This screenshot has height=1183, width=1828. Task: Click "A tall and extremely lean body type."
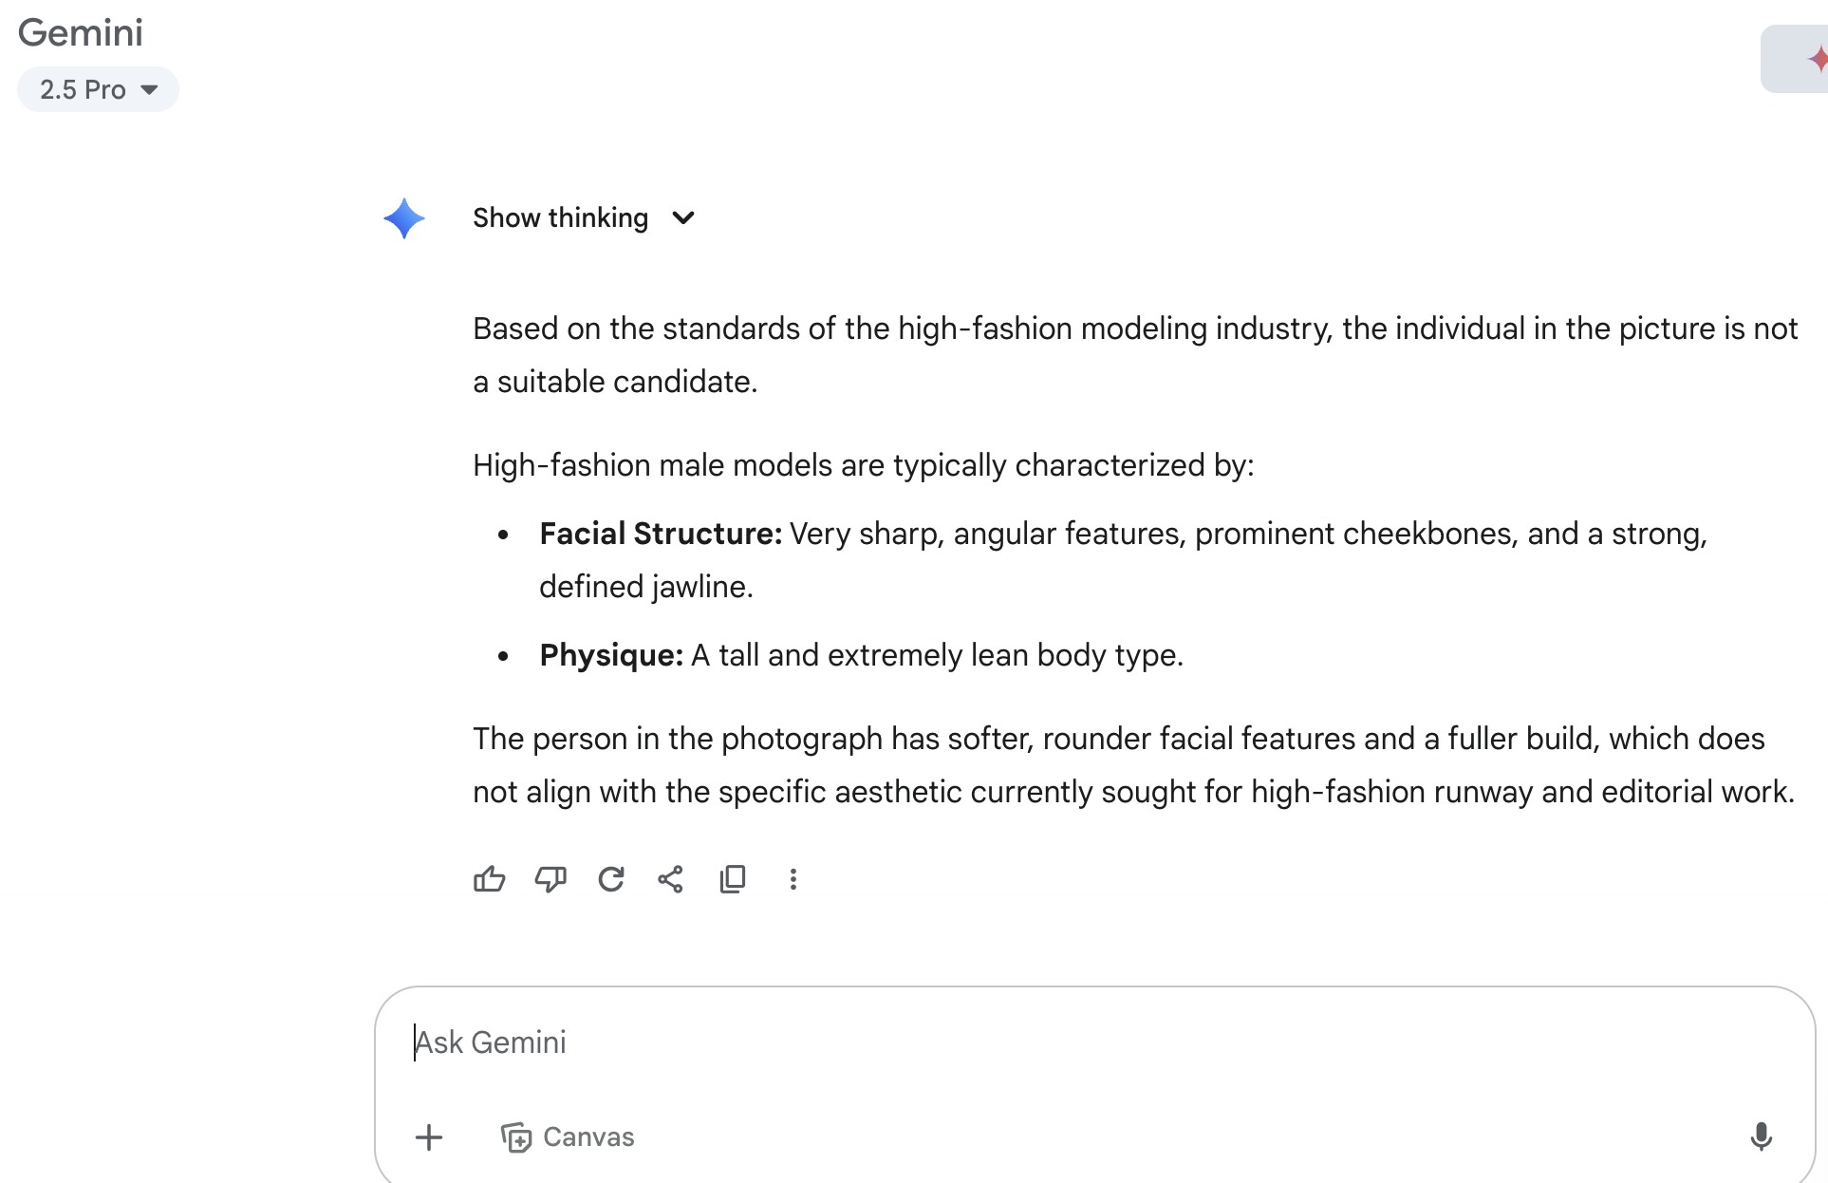coord(938,655)
